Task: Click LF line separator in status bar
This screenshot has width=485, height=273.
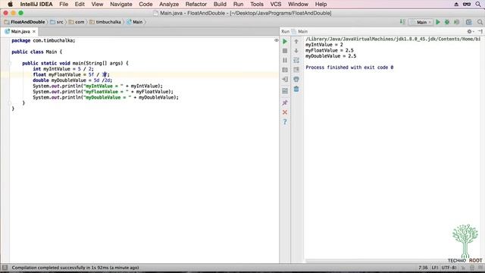Action: coord(435,268)
